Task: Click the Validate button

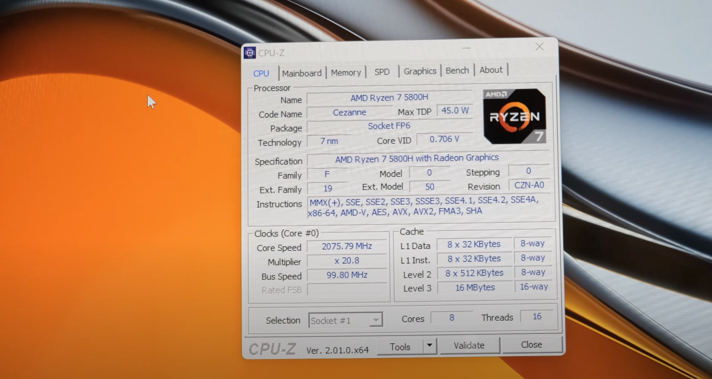Action: point(469,345)
